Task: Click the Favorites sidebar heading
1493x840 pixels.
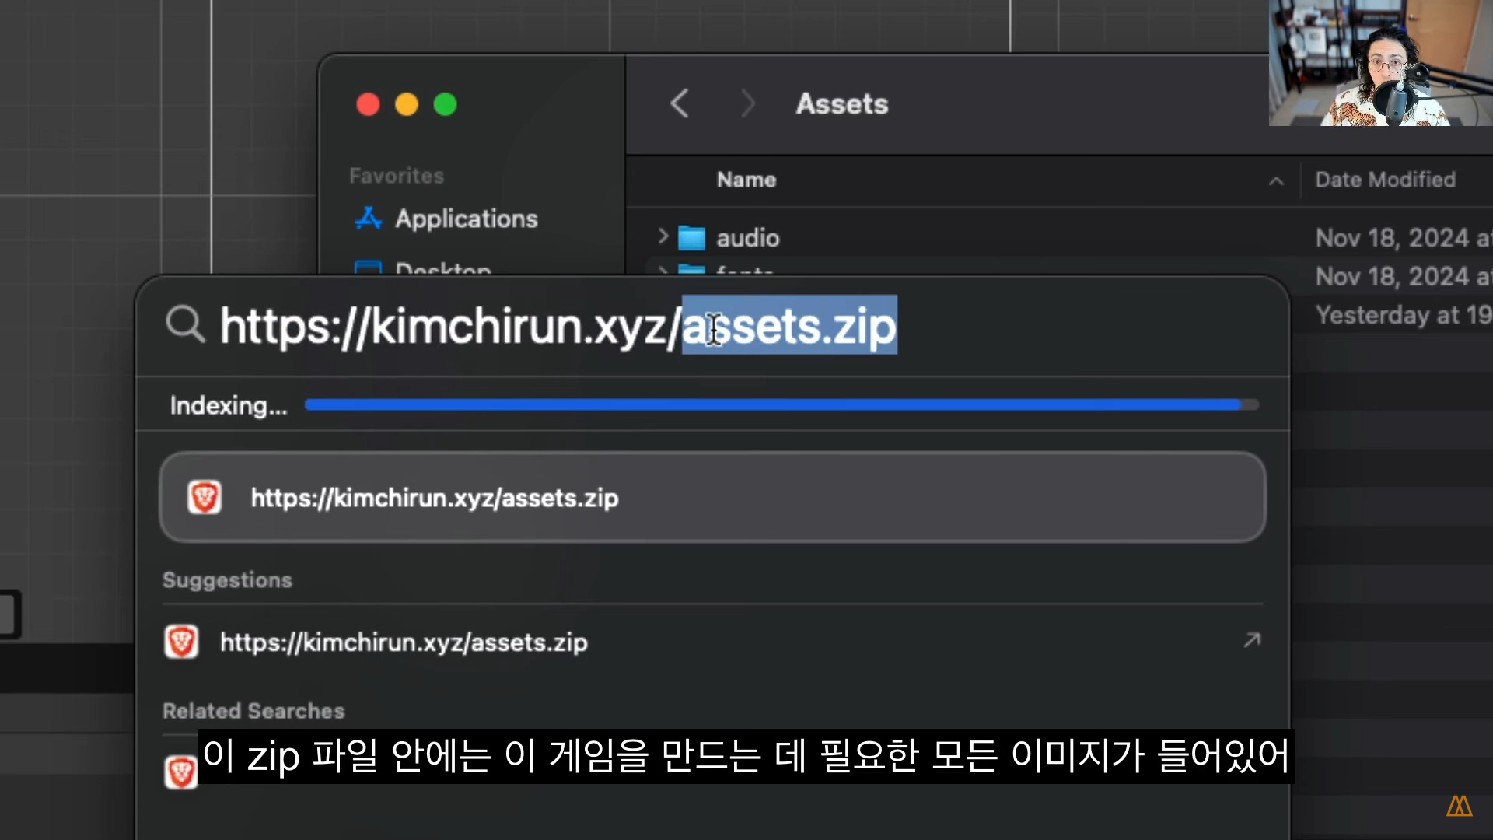Action: (x=397, y=176)
